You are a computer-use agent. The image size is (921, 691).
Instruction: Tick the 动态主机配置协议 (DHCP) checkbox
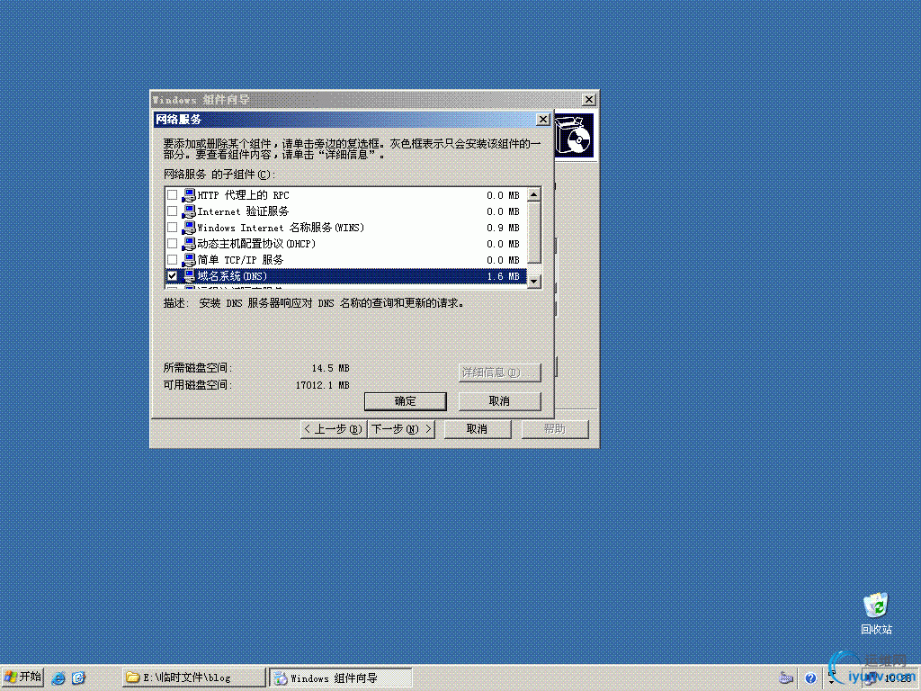coord(172,243)
